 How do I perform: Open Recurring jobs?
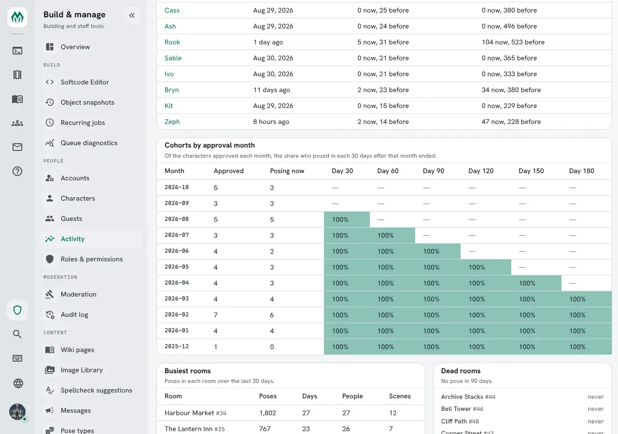coord(91,122)
